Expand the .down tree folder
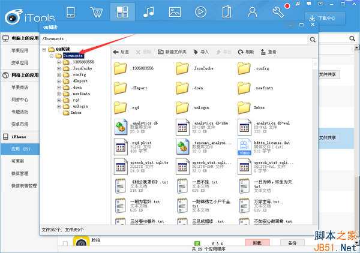Viewport: 360px width, 253px height. [59, 88]
